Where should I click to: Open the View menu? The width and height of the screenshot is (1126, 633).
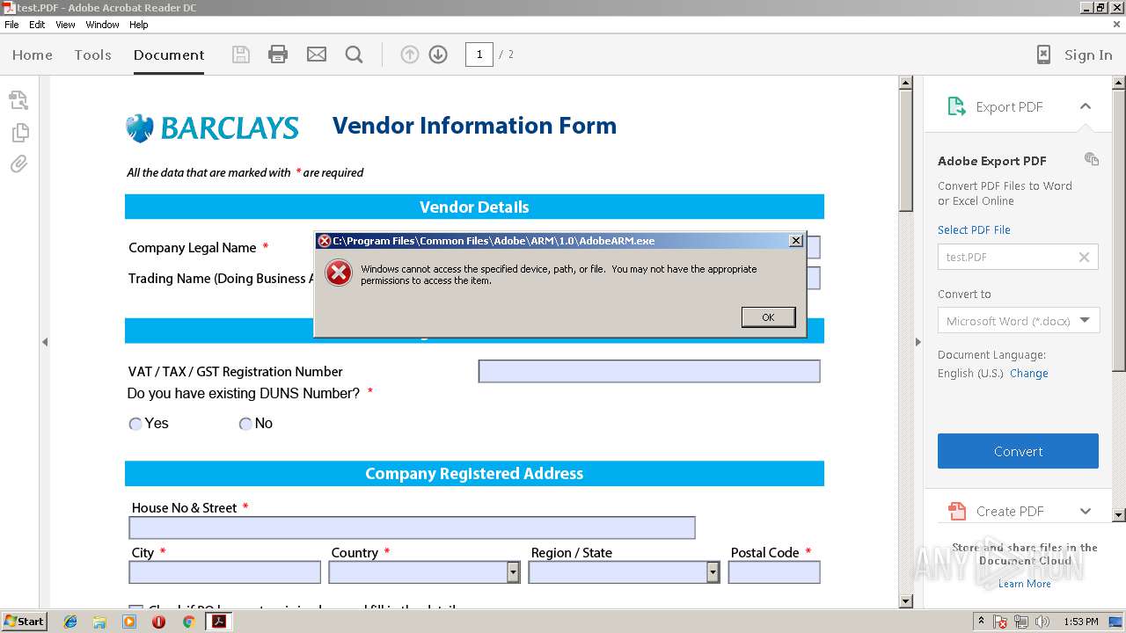pyautogui.click(x=65, y=25)
